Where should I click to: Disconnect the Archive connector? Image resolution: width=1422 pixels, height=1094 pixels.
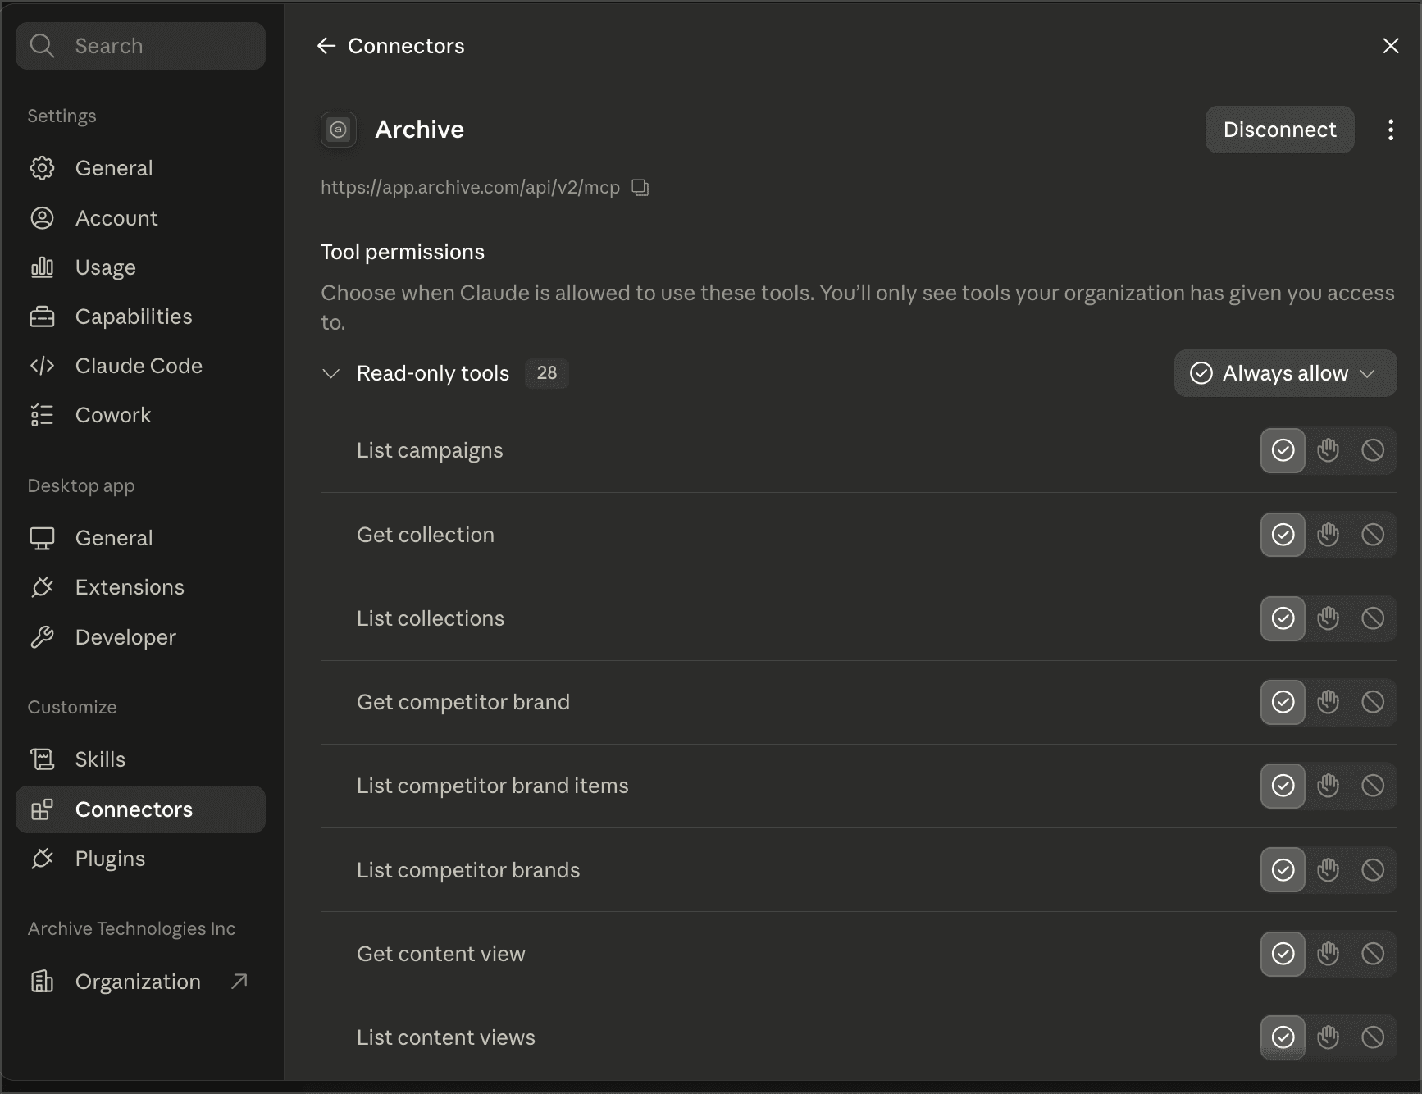[1279, 130]
